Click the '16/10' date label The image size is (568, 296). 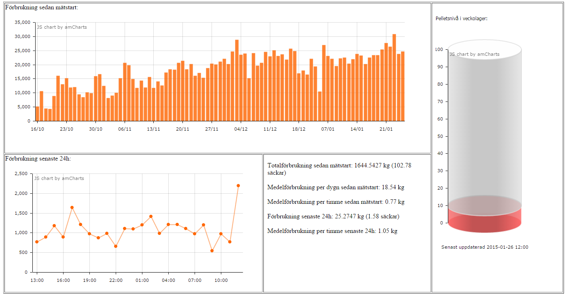37,129
